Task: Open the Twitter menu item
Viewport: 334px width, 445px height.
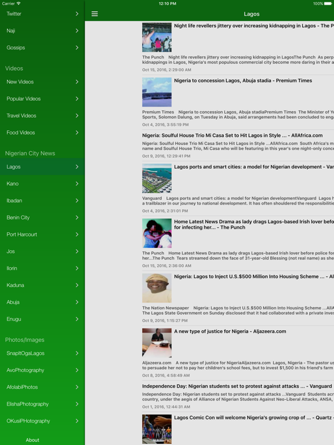Action: click(42, 14)
